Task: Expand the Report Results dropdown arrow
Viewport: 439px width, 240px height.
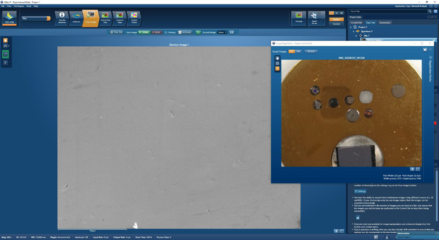Action: (323, 18)
